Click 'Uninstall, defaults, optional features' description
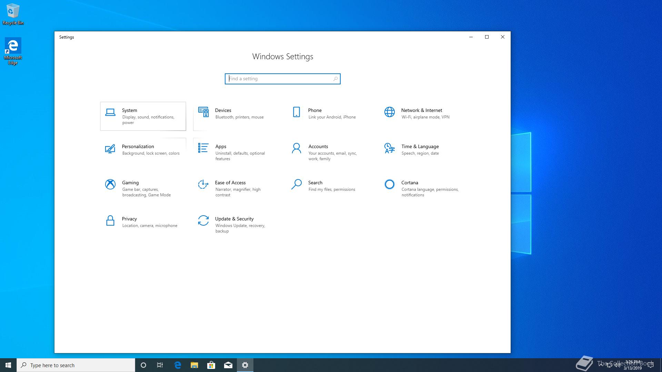 (240, 156)
